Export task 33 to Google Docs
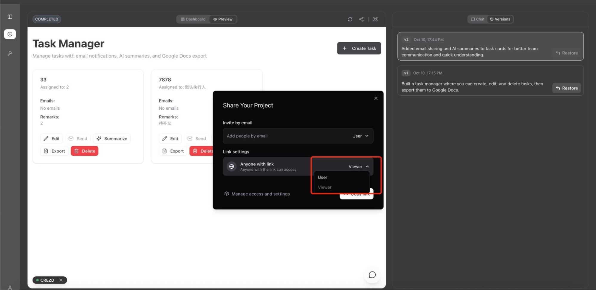The width and height of the screenshot is (596, 290). tap(54, 151)
